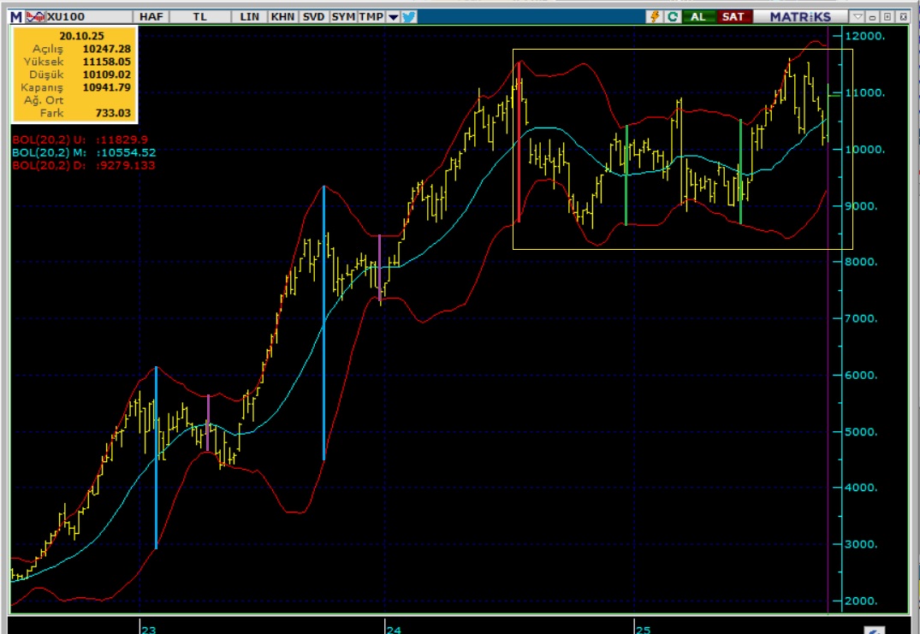
Task: Click the chart type icon beside XU100
Action: pyautogui.click(x=35, y=16)
